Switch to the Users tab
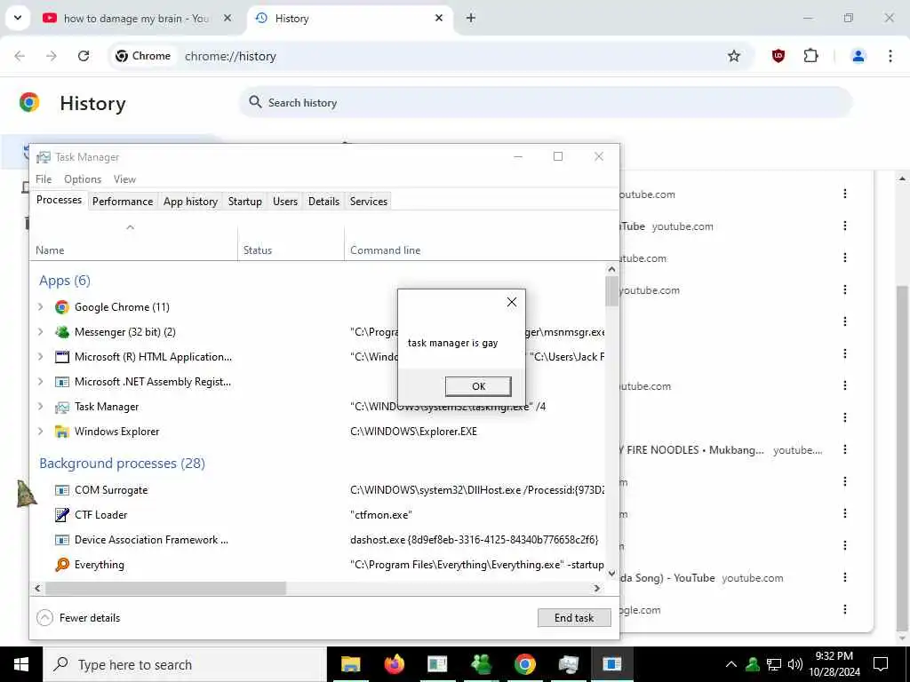 pos(285,202)
